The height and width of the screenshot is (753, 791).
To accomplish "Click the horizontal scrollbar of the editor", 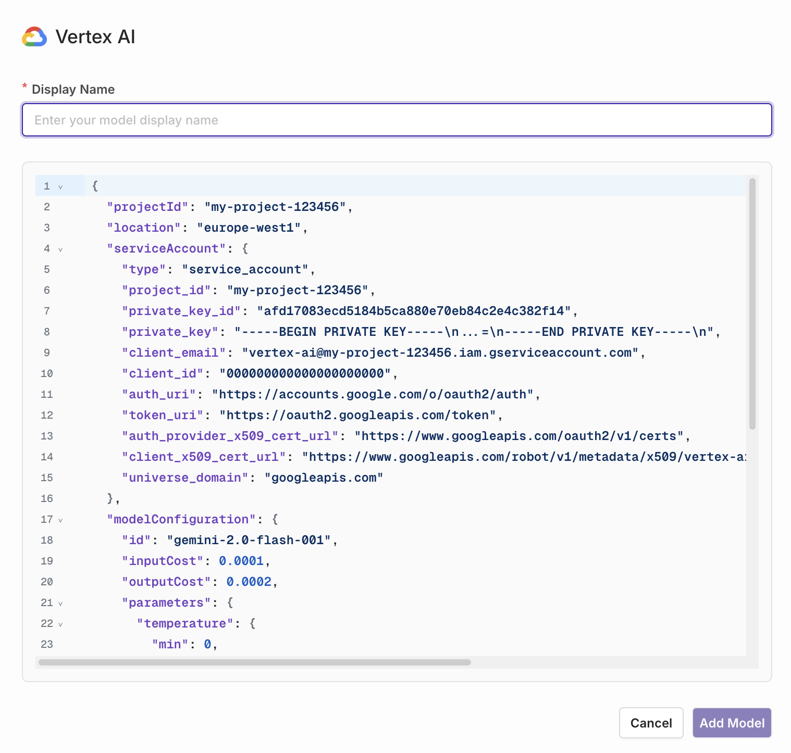I will click(x=255, y=662).
